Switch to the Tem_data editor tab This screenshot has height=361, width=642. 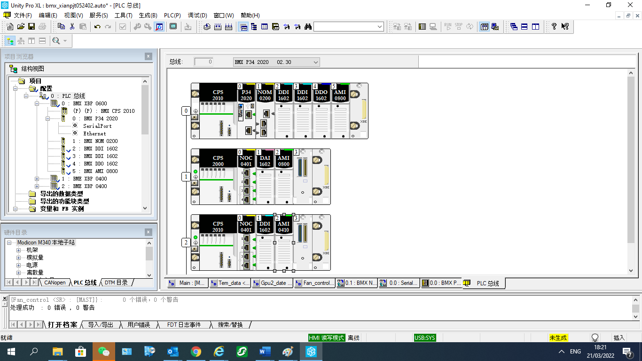pyautogui.click(x=230, y=283)
